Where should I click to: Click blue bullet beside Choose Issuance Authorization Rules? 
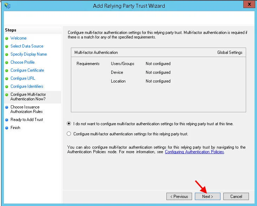7,107
